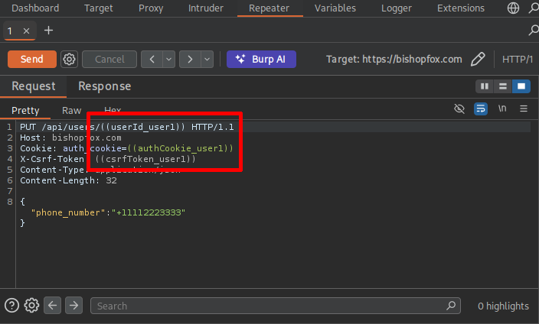Go to the next search match arrow
The image size is (539, 324).
[x=73, y=306]
